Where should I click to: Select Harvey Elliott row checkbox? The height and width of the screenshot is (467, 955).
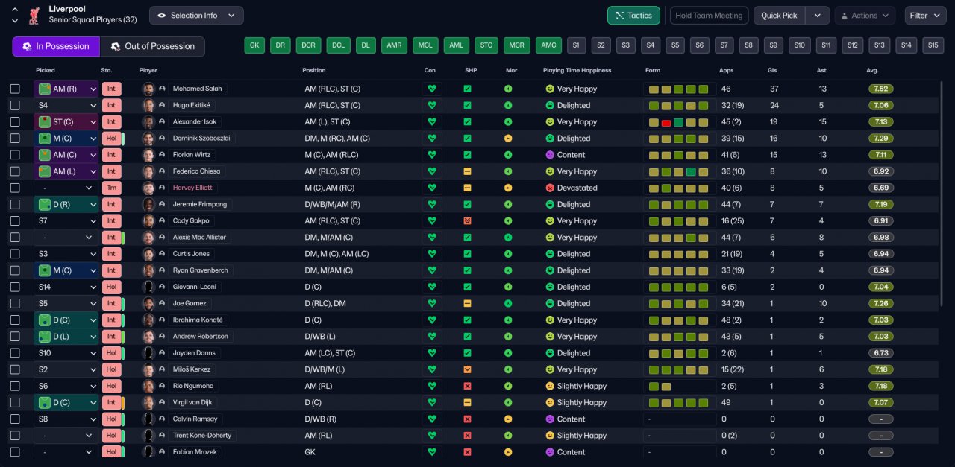15,188
